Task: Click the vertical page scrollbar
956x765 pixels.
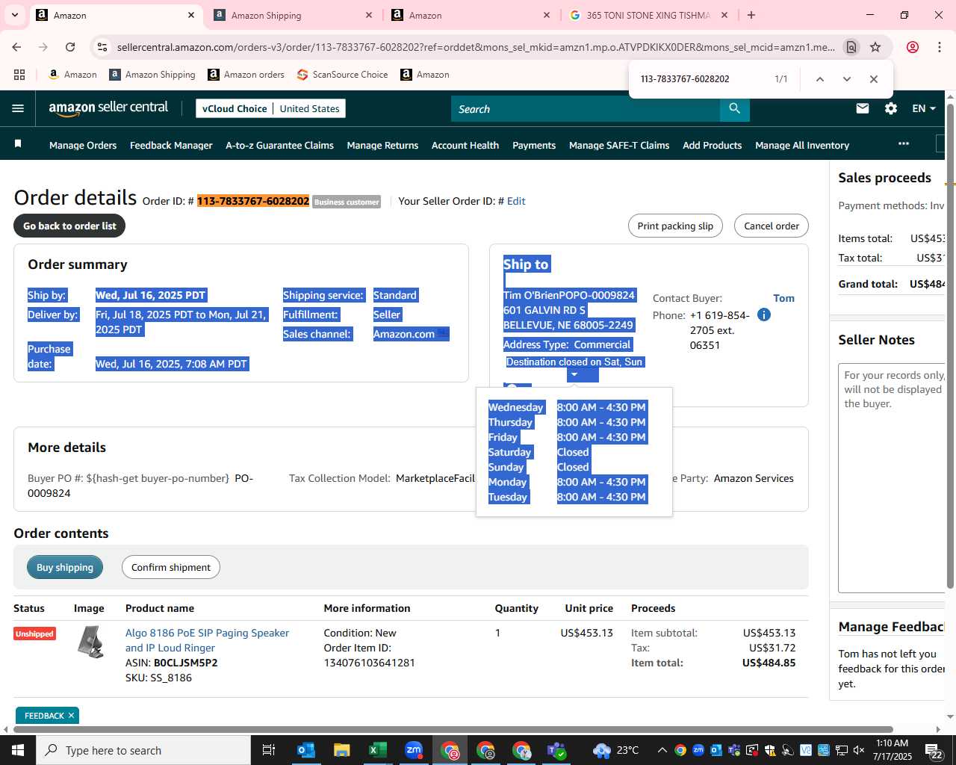Action: tap(950, 345)
